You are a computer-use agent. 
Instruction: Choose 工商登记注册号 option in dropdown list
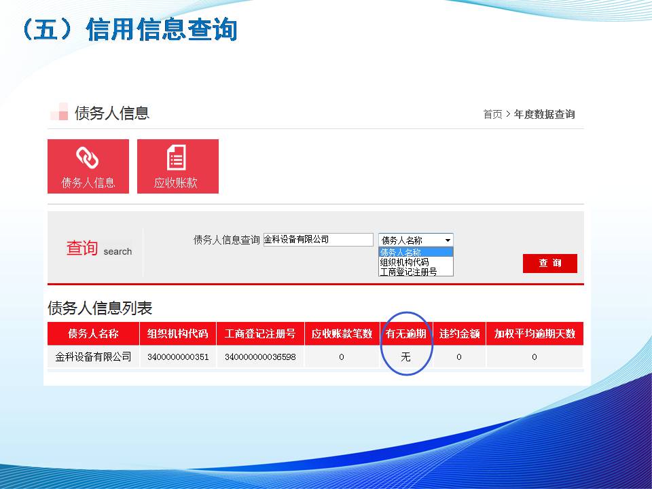pos(408,272)
